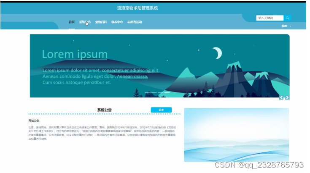Click the light blue wave picture
This screenshot has width=310, height=173.
[237, 135]
